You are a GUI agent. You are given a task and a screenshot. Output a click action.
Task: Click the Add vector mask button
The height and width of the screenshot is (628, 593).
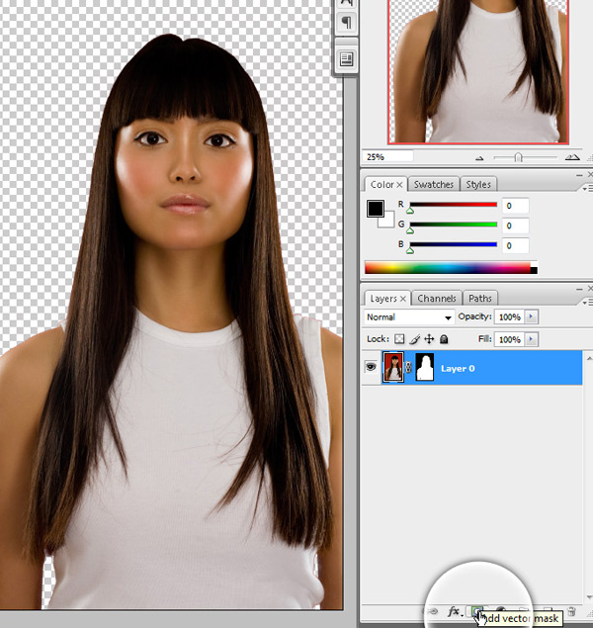(476, 611)
